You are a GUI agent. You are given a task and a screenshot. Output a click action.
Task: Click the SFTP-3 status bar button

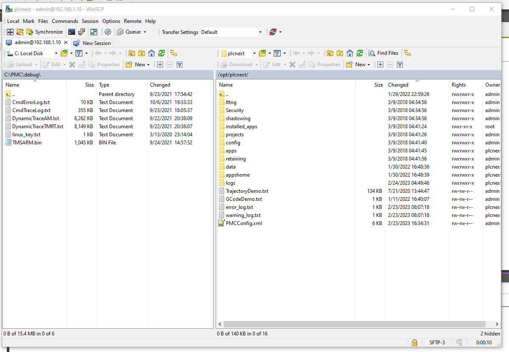click(x=437, y=343)
